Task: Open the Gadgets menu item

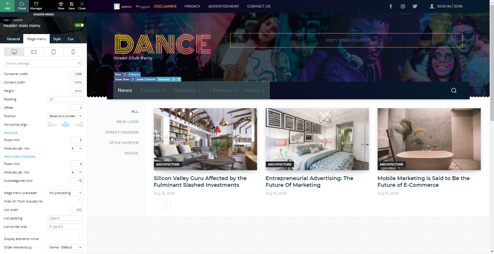Action: click(x=187, y=90)
